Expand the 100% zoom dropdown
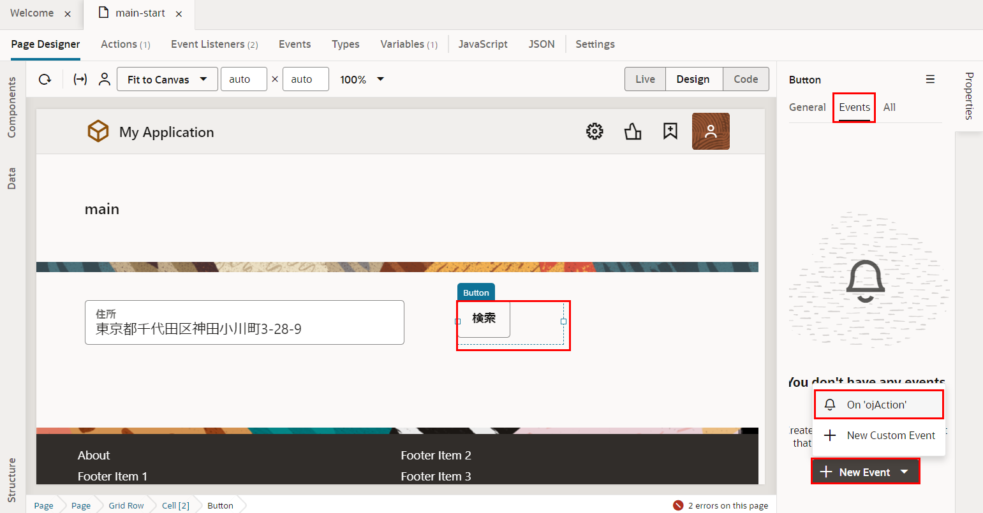Screen dimensions: 983x513 coord(362,80)
